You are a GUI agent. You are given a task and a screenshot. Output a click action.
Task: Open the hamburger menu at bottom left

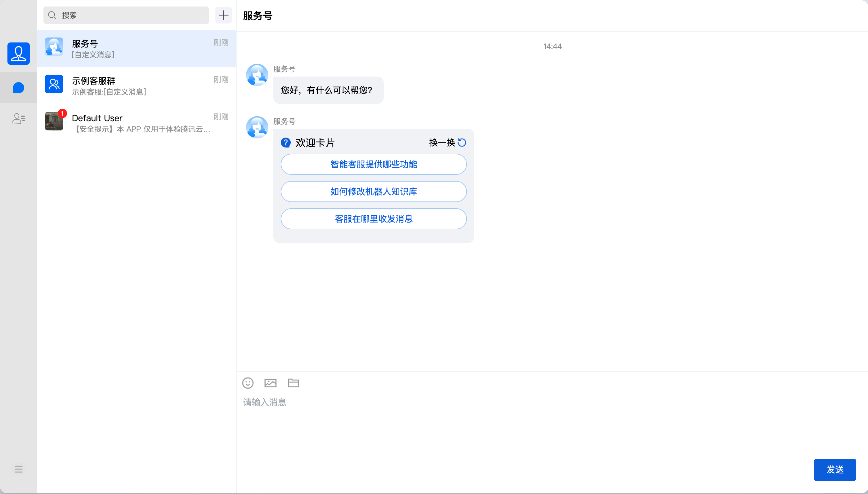click(18, 469)
